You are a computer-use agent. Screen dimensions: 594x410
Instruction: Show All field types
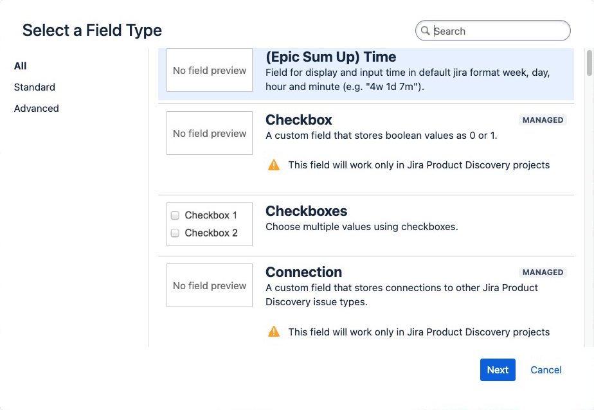tap(21, 66)
